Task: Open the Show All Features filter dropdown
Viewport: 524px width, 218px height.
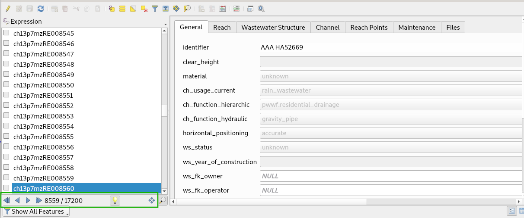Action: [36, 212]
